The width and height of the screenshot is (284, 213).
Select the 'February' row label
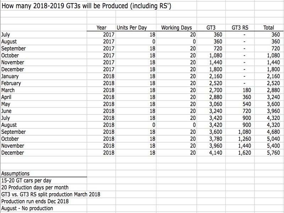pos(11,83)
